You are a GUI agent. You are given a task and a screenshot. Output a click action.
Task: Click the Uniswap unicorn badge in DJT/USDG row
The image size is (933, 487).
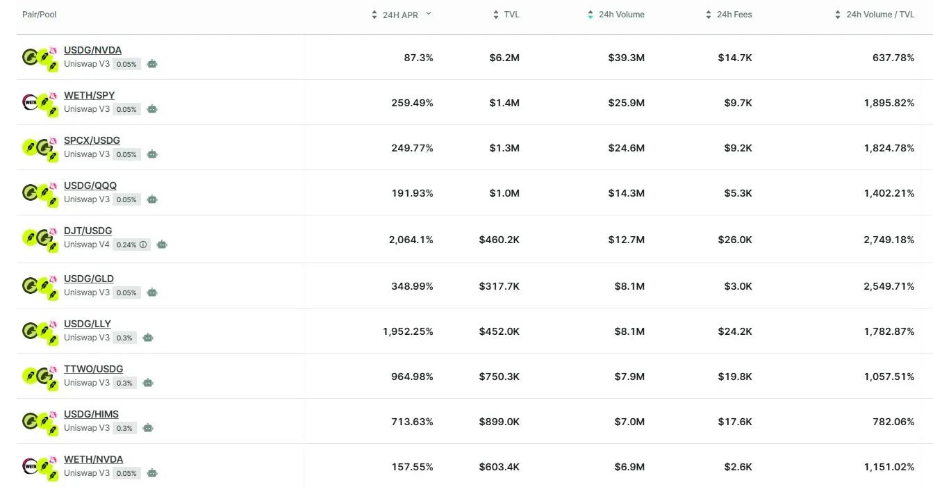pos(53,230)
